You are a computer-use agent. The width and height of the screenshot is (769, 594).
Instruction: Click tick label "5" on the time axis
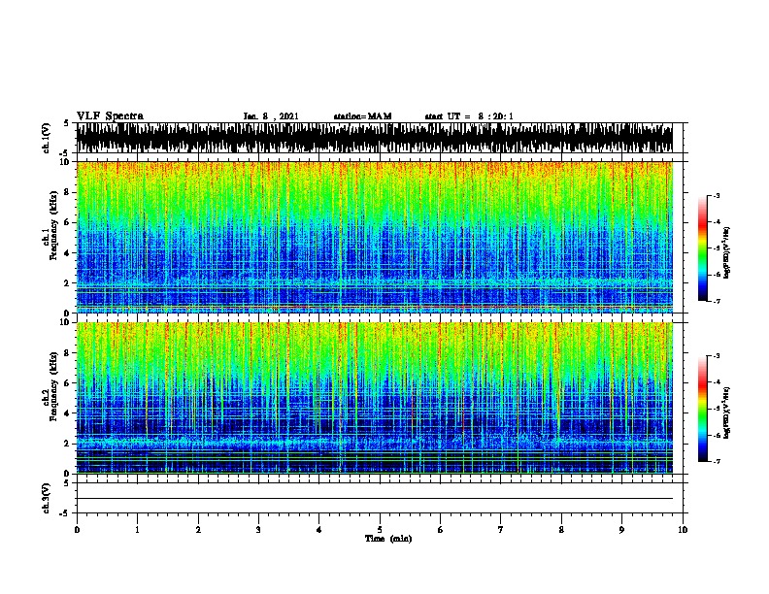380,530
